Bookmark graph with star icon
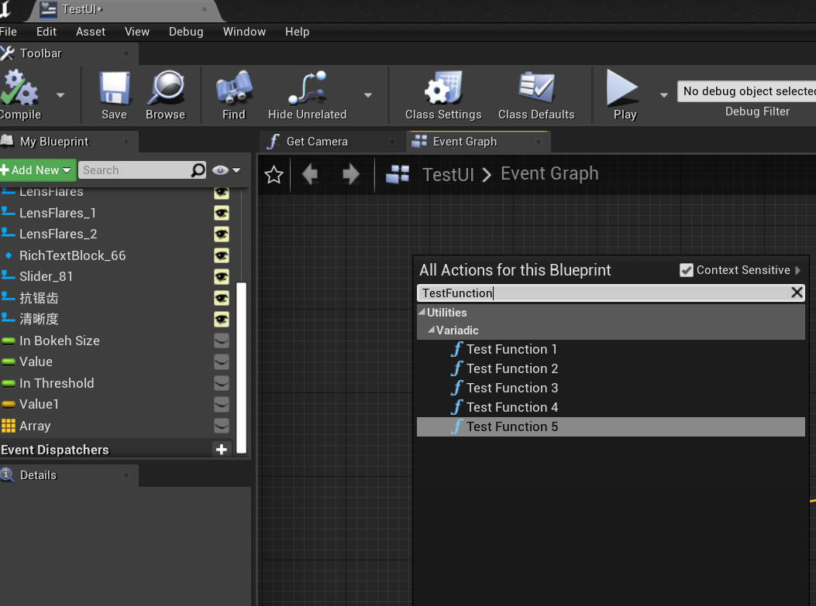 (x=274, y=175)
